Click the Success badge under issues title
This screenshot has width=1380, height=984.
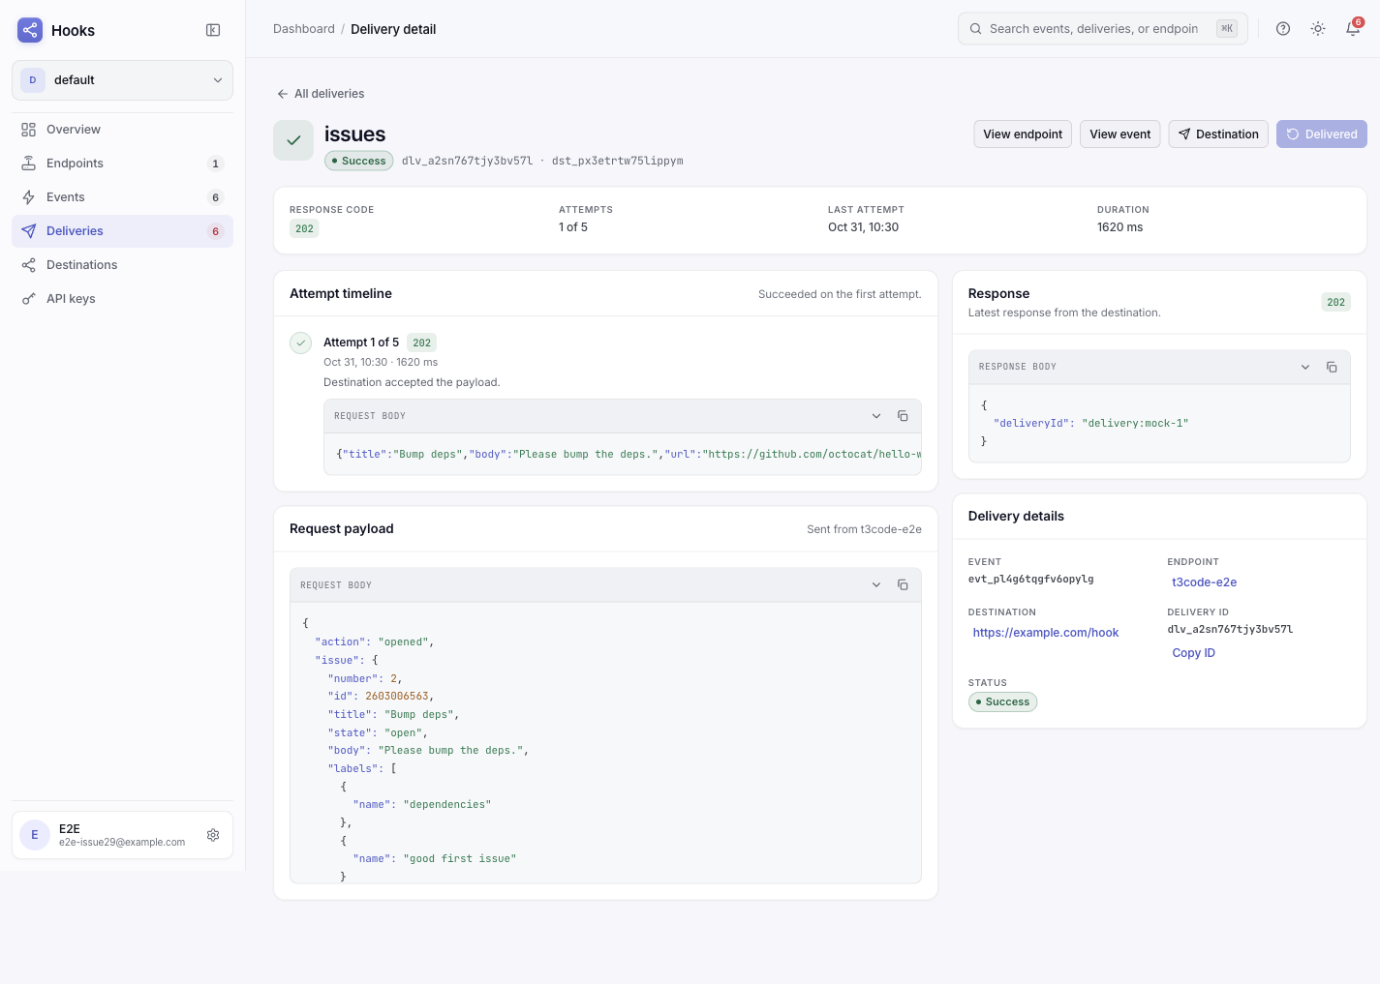[358, 161]
